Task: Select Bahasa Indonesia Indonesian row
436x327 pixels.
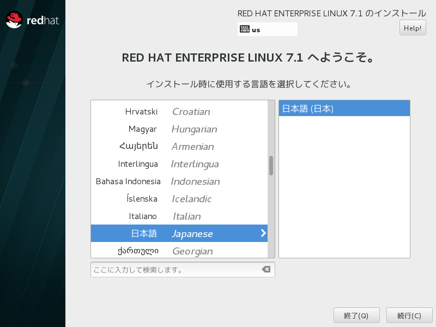Action: [x=179, y=181]
